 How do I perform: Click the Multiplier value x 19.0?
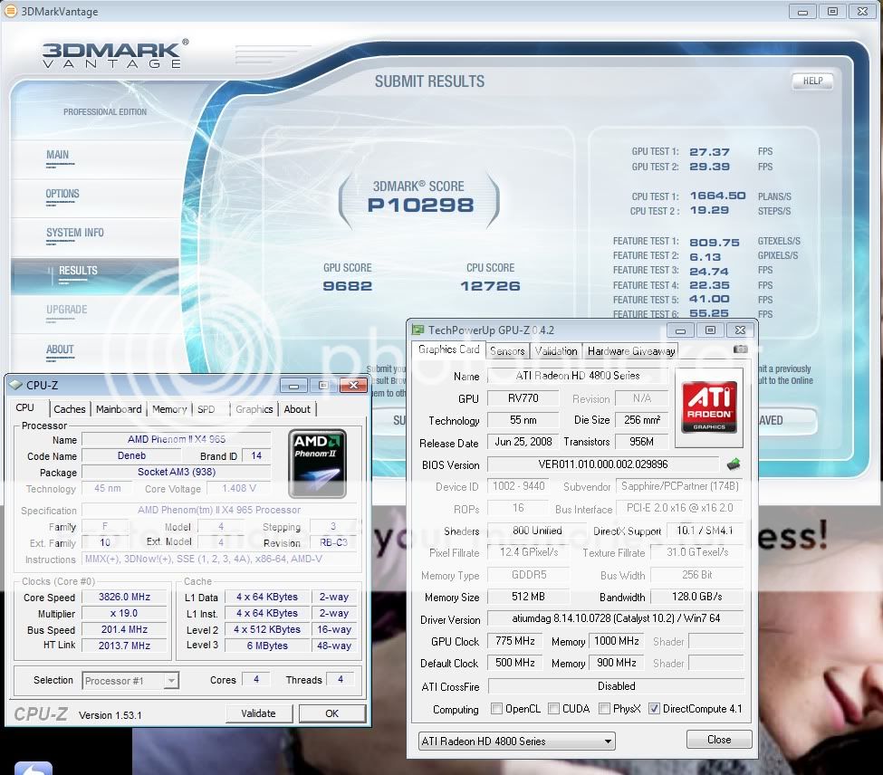pos(124,613)
